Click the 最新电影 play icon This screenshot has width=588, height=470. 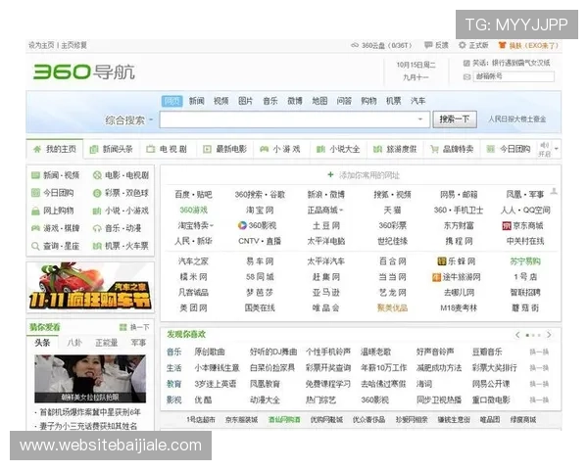pyautogui.click(x=207, y=149)
